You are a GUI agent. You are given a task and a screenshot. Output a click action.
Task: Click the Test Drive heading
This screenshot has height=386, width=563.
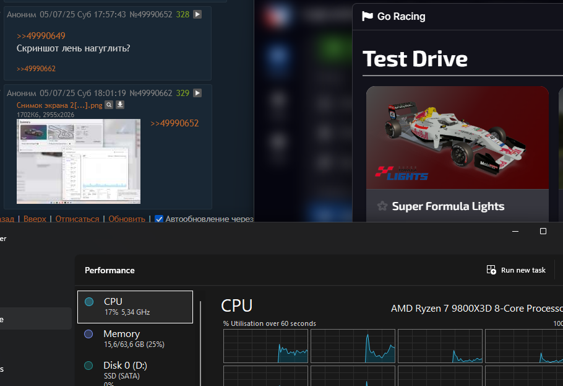tap(415, 59)
